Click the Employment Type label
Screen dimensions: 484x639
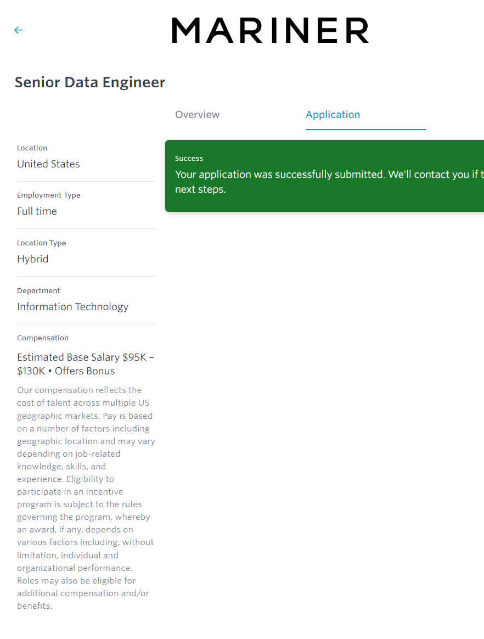tap(48, 195)
